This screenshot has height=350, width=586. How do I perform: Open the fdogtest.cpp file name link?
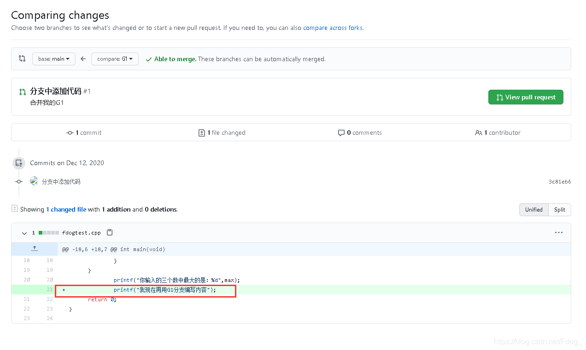tap(81, 233)
